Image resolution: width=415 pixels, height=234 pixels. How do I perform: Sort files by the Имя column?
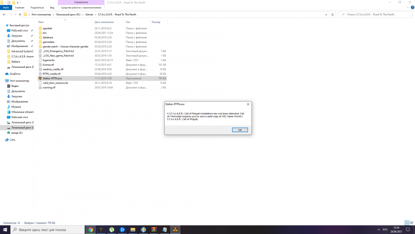(x=41, y=22)
